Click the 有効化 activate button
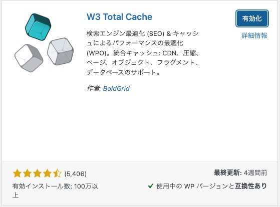The width and height of the screenshot is (280, 207). click(x=252, y=18)
